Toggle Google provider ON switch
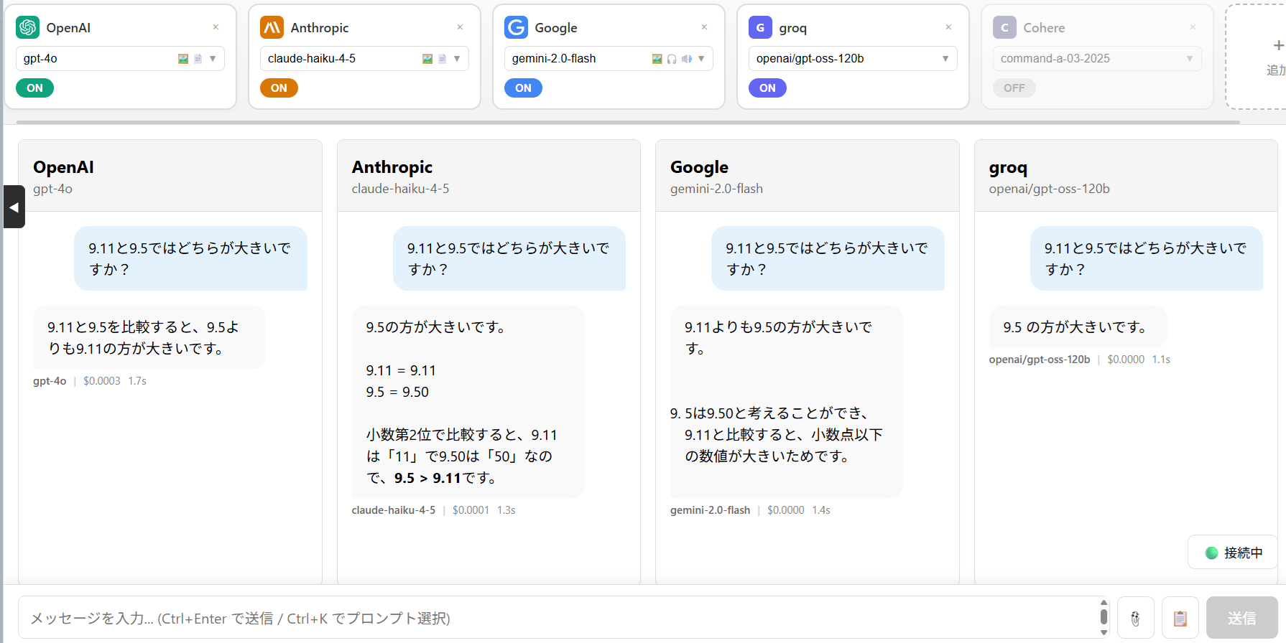The height and width of the screenshot is (643, 1286). (523, 88)
